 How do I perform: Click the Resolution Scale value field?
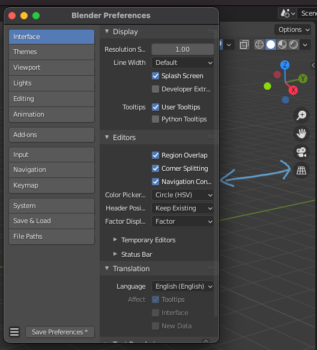point(183,49)
